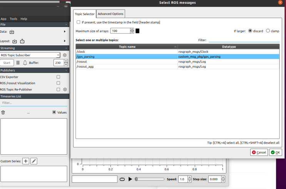Collapse the Streaming section
Image resolution: width=286 pixels, height=189 pixels.
66,48
